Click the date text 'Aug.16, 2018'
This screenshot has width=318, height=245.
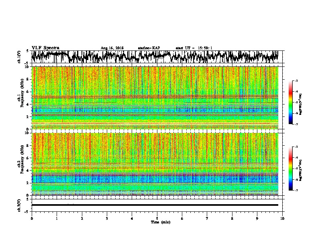(112, 48)
